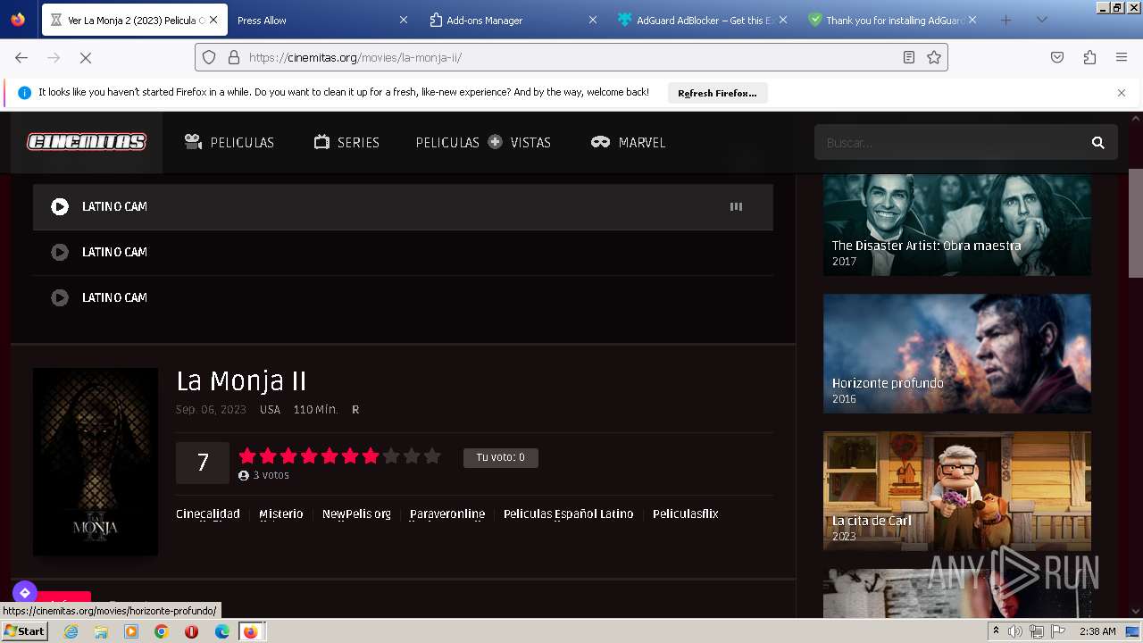Launch Microsoft Edge from taskbar
Viewport: 1143px width, 643px height.
(221, 631)
